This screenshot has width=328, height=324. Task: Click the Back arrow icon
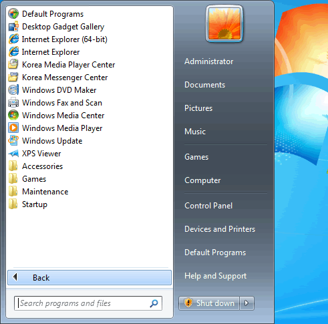pos(15,277)
